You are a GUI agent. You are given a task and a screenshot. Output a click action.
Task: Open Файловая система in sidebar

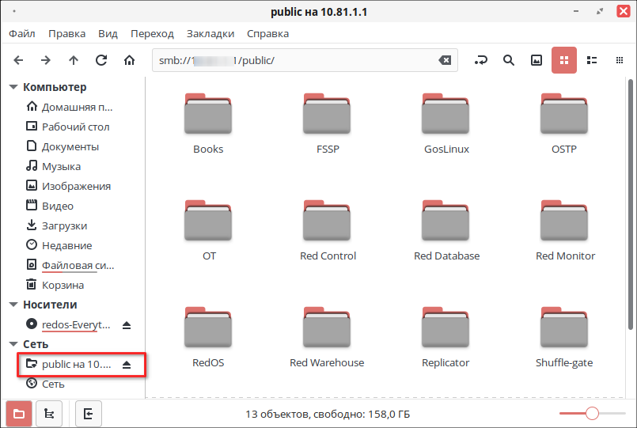[x=70, y=266]
